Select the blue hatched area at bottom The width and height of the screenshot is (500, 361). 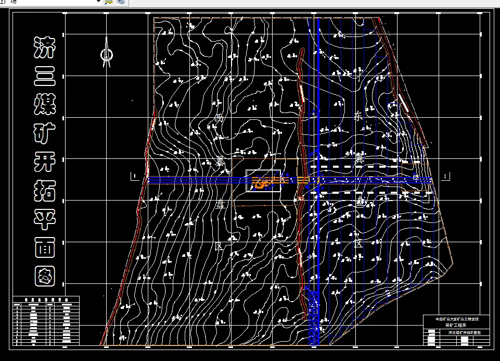313,318
